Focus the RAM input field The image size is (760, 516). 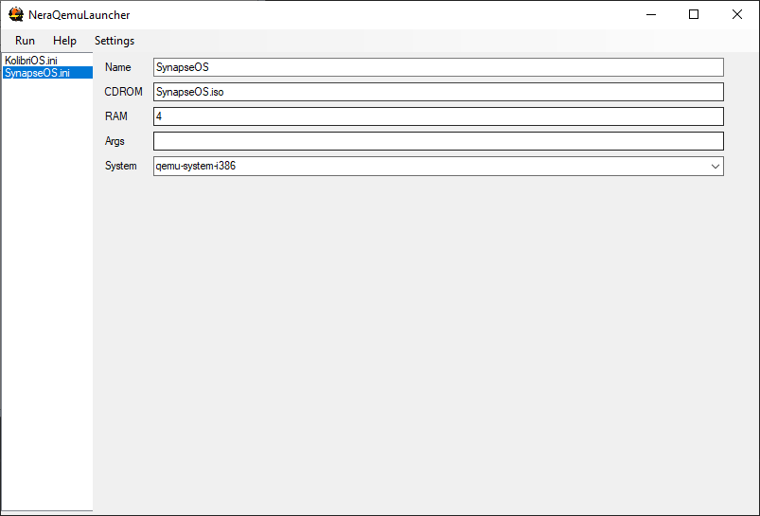[438, 116]
